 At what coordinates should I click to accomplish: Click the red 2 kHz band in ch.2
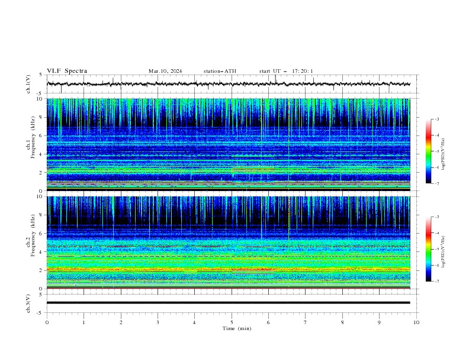(x=229, y=269)
